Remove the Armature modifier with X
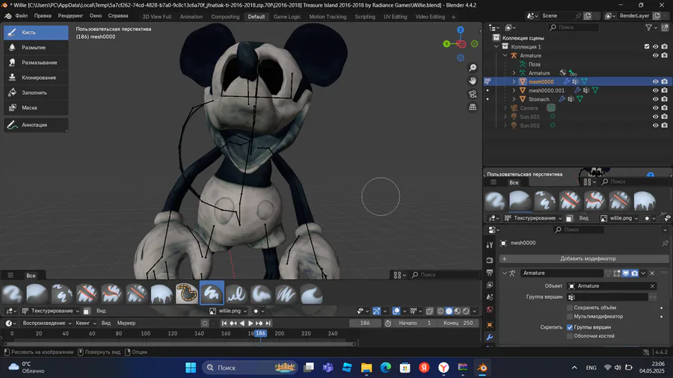Image resolution: width=673 pixels, height=378 pixels. 652,273
